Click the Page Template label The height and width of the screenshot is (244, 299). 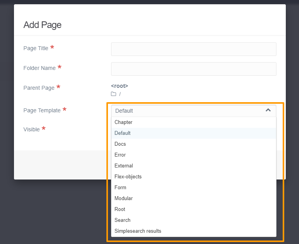coord(42,110)
